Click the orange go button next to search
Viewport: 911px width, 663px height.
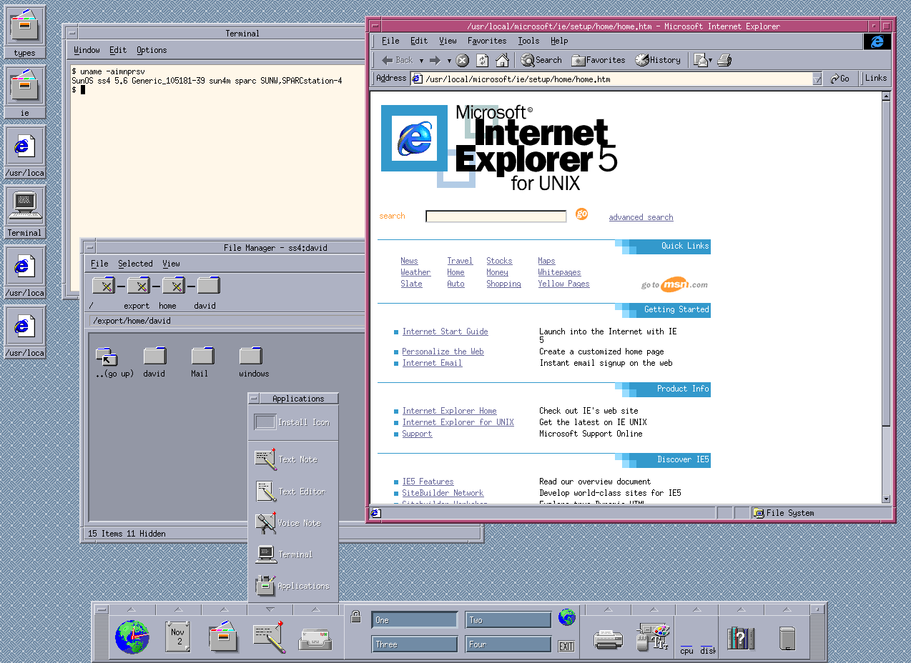coord(581,214)
